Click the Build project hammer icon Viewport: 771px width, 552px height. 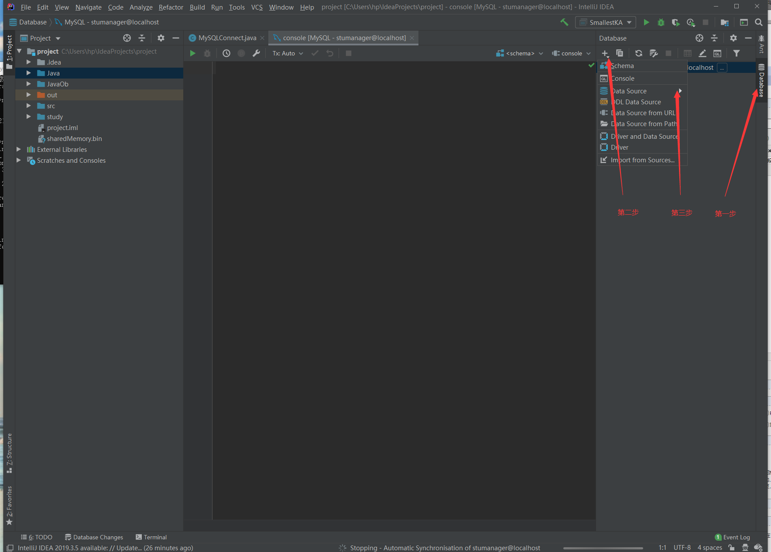click(x=564, y=22)
